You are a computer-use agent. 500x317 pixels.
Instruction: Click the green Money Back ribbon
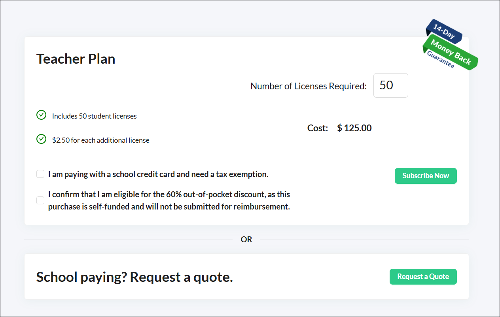click(x=451, y=53)
